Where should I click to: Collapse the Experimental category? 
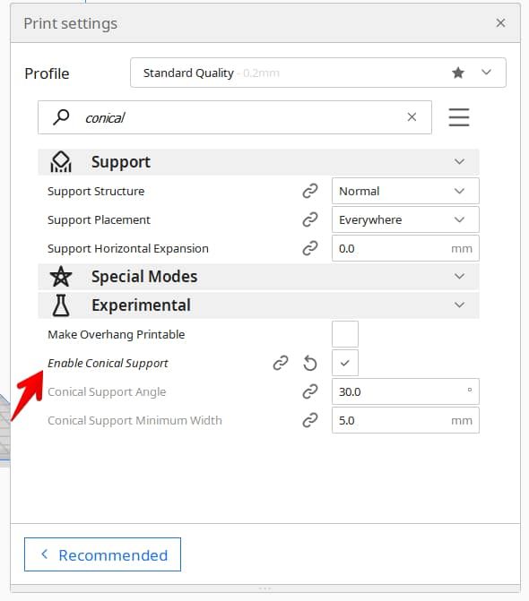click(258, 305)
